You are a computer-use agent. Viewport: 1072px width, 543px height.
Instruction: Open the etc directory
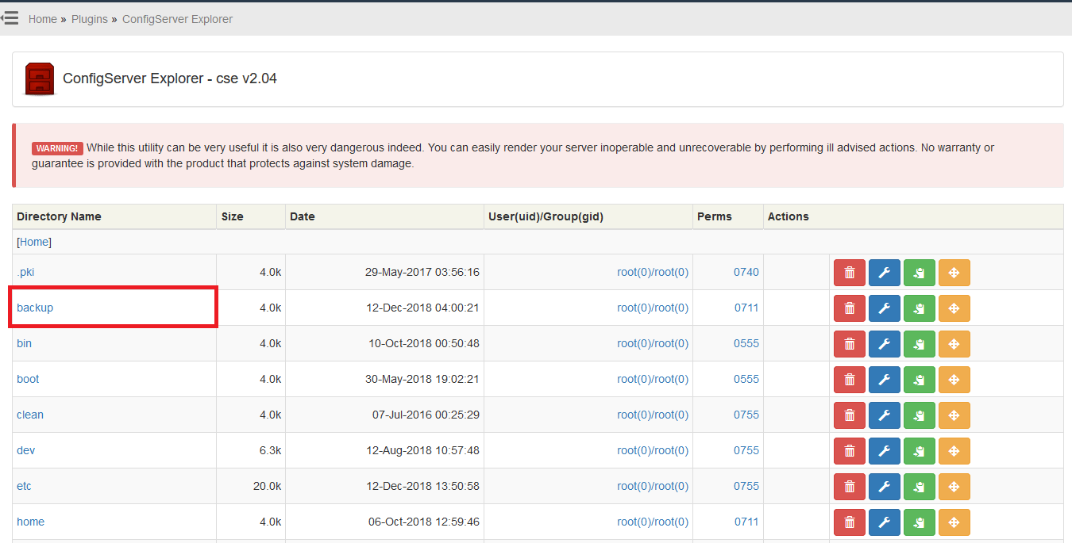tap(24, 486)
